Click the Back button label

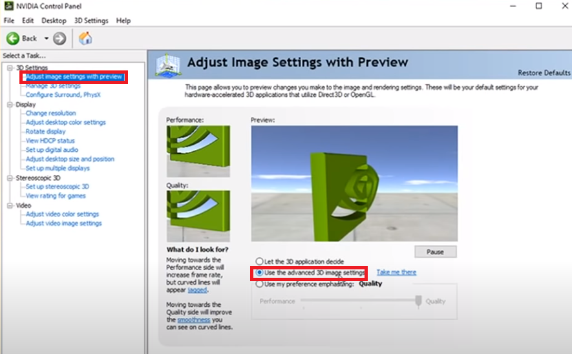click(29, 38)
